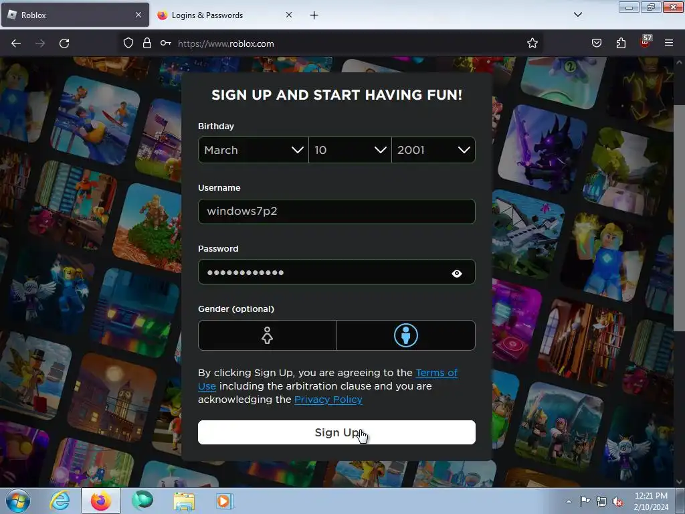Viewport: 685px width, 514px height.
Task: Open the birthday month dropdown showing March
Action: coord(254,150)
